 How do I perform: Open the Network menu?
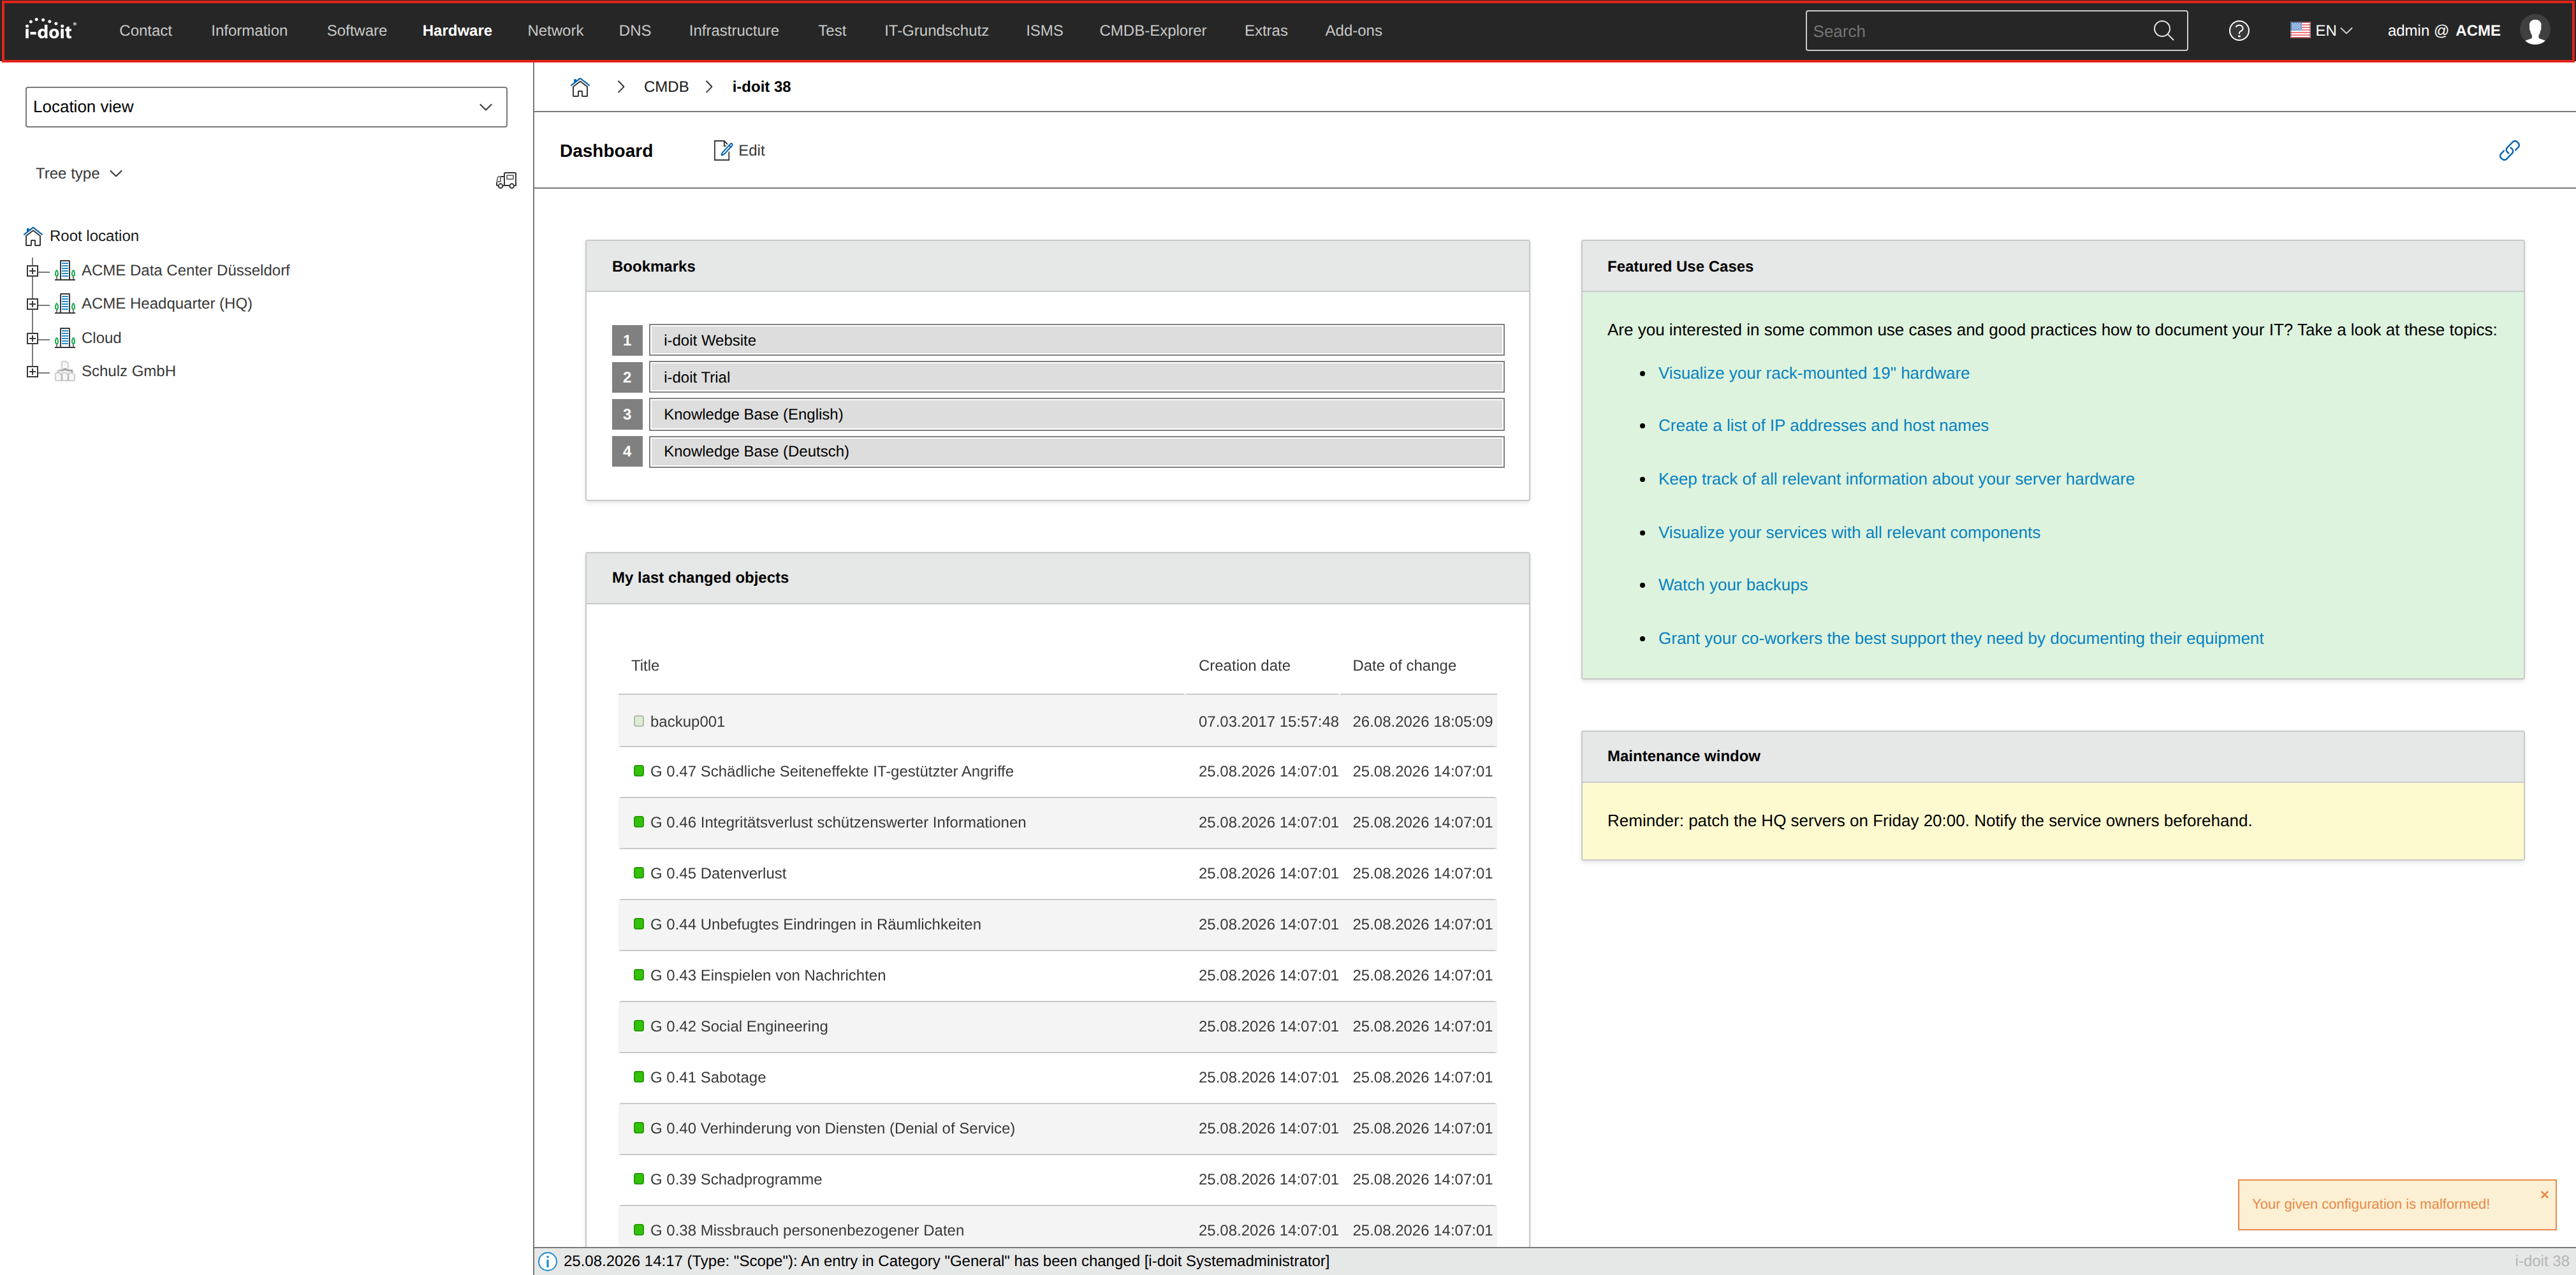tap(555, 30)
